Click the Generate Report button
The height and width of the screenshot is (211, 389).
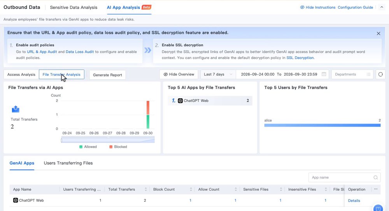107,75
